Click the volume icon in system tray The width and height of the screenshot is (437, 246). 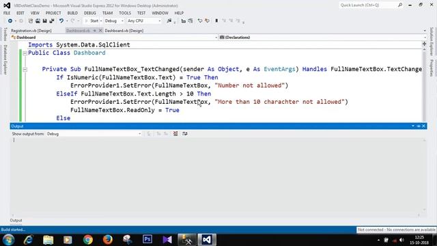pos(401,240)
